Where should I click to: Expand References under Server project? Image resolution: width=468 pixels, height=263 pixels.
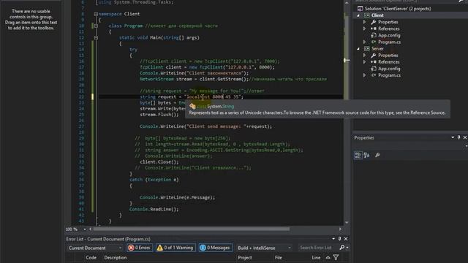point(364,62)
